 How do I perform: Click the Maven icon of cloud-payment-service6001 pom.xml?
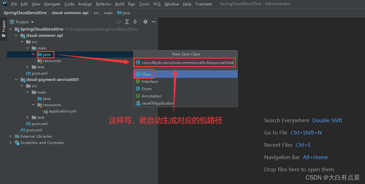tap(28, 124)
